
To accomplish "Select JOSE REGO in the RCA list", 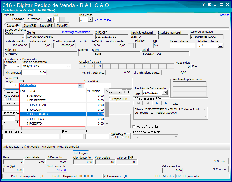I will click(x=62, y=119).
